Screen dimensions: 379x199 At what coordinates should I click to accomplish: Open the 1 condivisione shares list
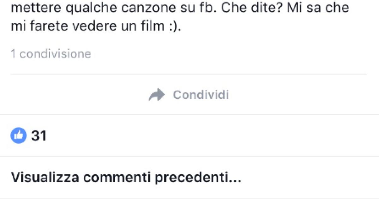click(x=51, y=54)
